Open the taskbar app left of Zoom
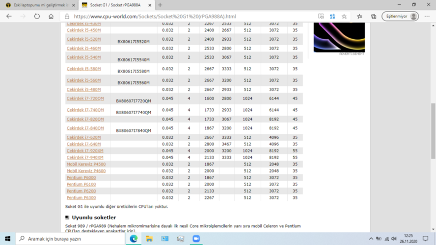436x245 pixels. [x=181, y=239]
